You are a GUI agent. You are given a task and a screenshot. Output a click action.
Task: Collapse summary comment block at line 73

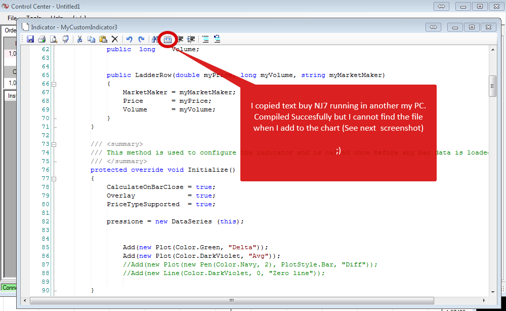click(x=54, y=144)
